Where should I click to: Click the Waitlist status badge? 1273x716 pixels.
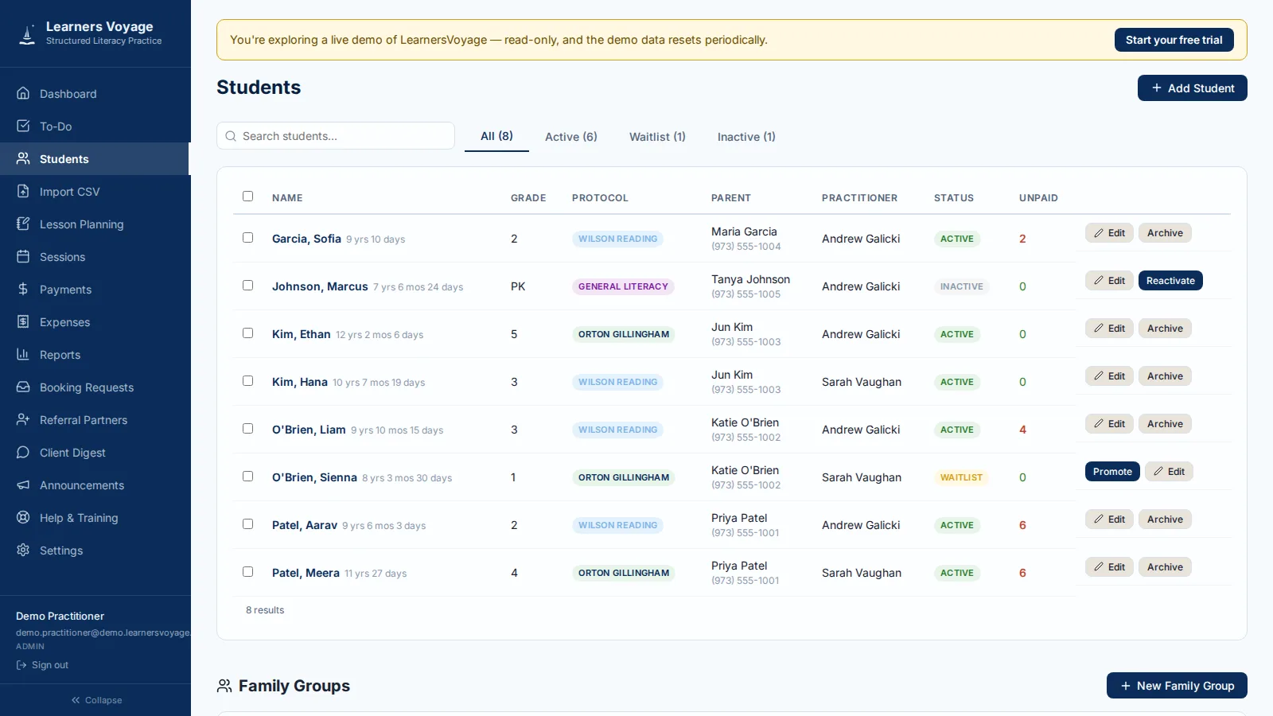tap(961, 477)
